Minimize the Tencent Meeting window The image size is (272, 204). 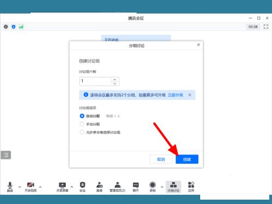click(x=250, y=18)
